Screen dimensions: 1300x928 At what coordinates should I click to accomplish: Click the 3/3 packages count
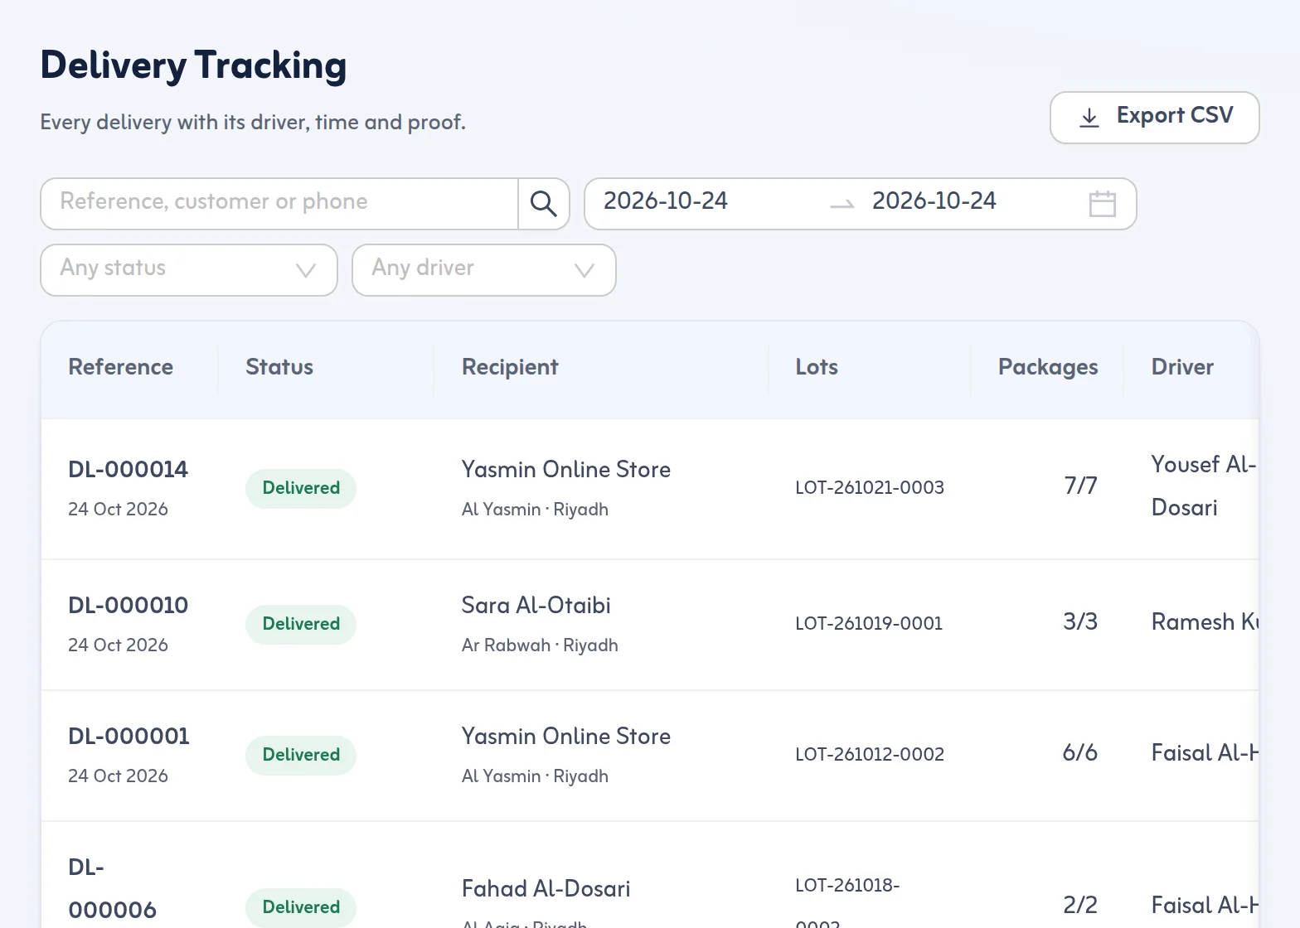click(1080, 622)
